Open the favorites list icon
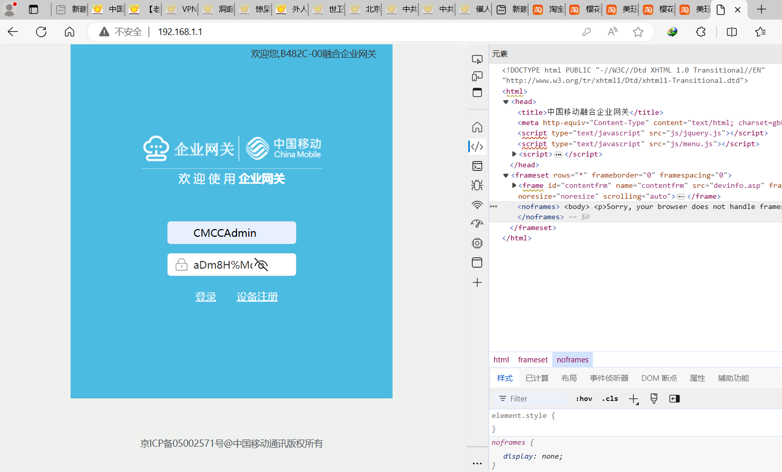This screenshot has height=472, width=782. pyautogui.click(x=760, y=32)
